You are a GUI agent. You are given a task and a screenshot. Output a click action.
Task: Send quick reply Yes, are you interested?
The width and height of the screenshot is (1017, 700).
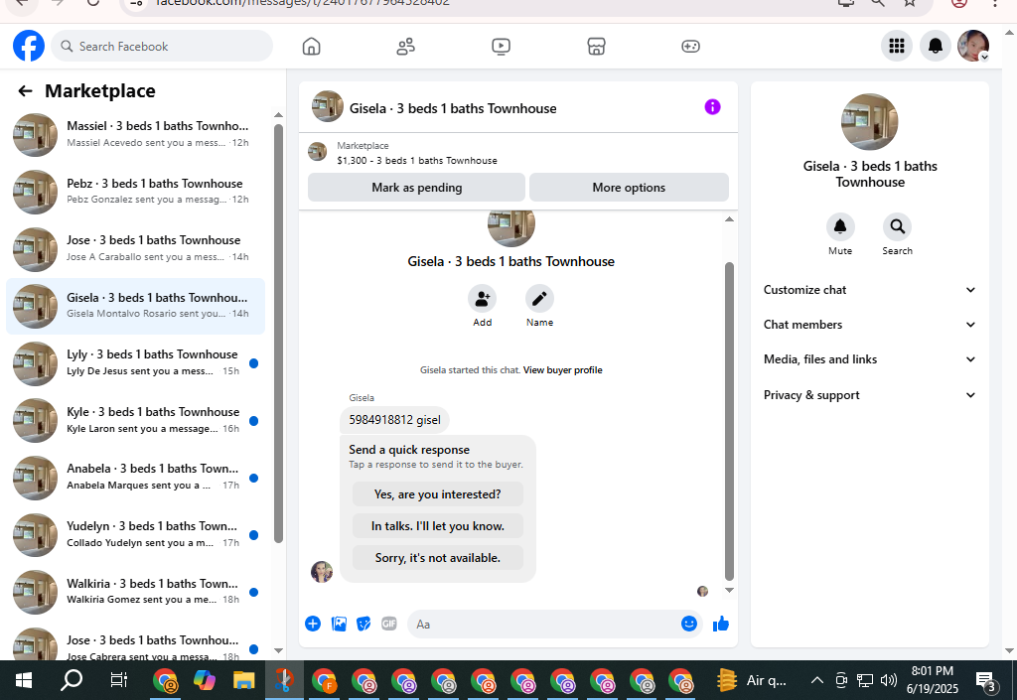tap(438, 494)
